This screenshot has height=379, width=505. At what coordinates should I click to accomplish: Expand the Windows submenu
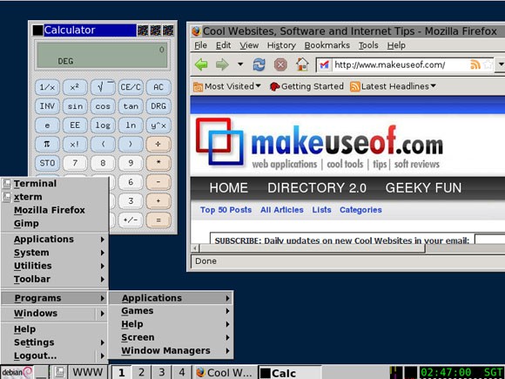pos(55,314)
